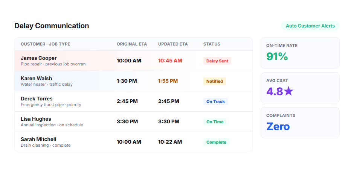Screen dimensions: 354x173
Task: Click the 4.8 CSAT score
Action: [x=275, y=91]
